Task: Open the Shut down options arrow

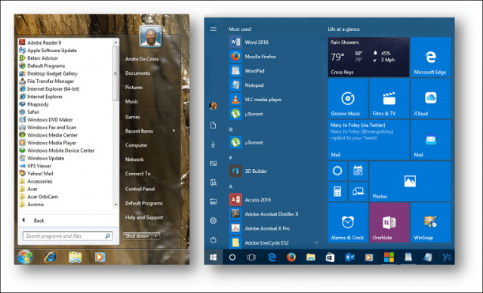Action: pos(156,236)
